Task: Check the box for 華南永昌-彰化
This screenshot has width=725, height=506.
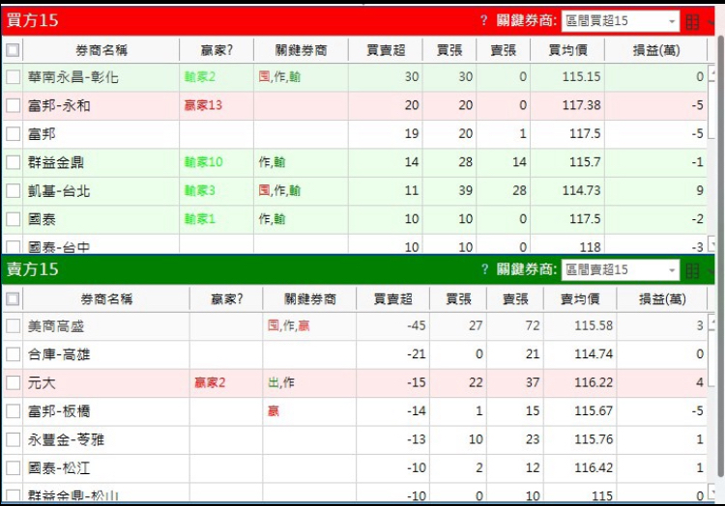Action: pyautogui.click(x=13, y=77)
